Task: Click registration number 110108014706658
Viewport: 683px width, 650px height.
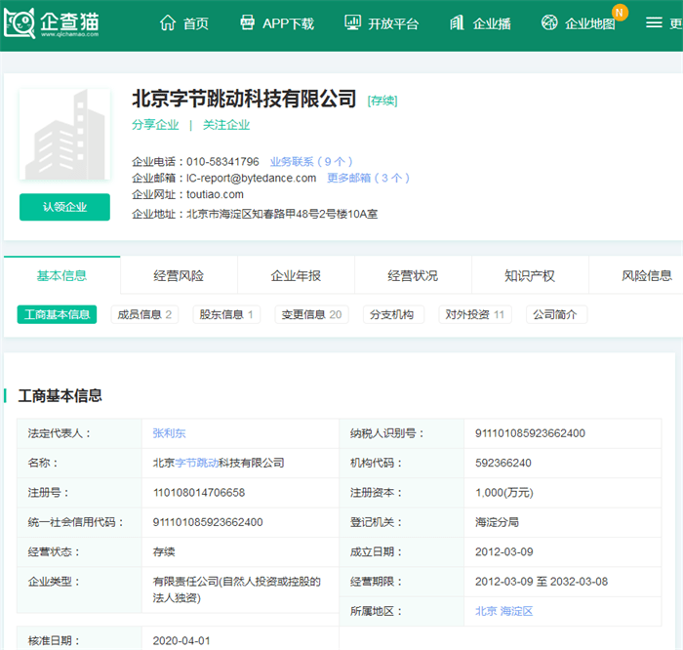Action: click(199, 492)
